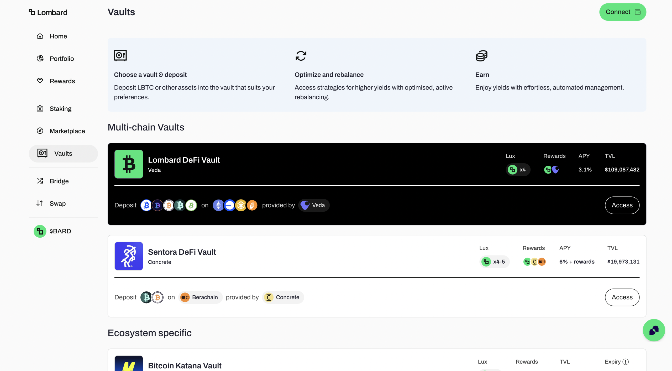Click the Bridge shuffle arrows icon
Screen dimensions: 672x371
40,181
